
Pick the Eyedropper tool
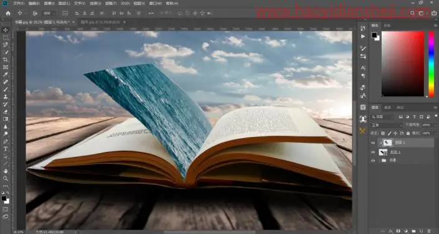tap(6, 75)
